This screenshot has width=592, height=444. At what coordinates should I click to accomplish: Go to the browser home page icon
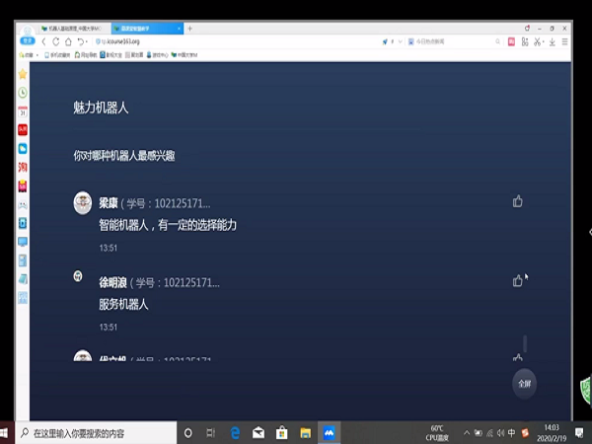(x=68, y=41)
